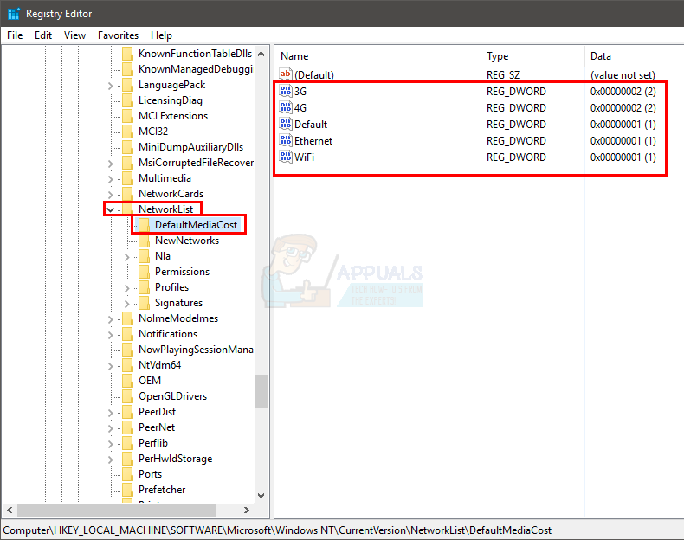This screenshot has width=684, height=540.
Task: Expand the LanguagePack key
Action: click(110, 86)
